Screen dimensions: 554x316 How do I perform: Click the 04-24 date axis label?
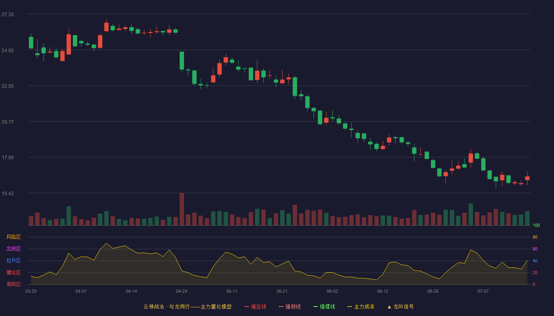tap(182, 291)
